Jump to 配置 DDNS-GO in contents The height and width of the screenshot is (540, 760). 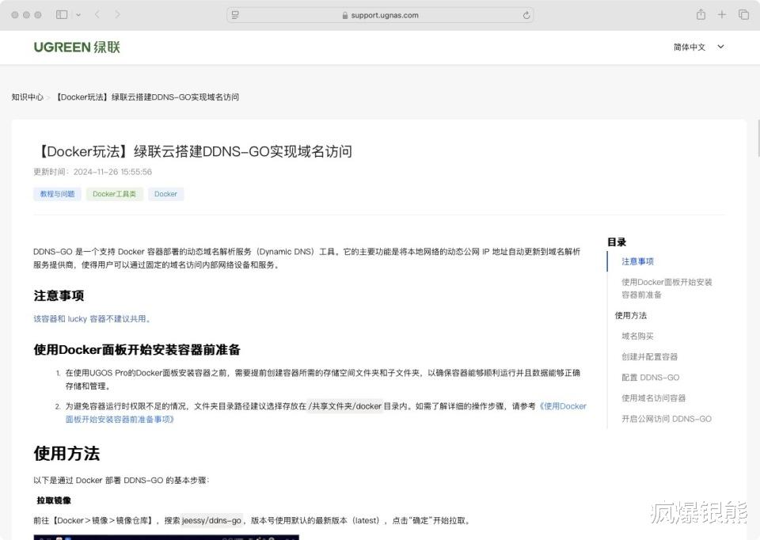(651, 378)
